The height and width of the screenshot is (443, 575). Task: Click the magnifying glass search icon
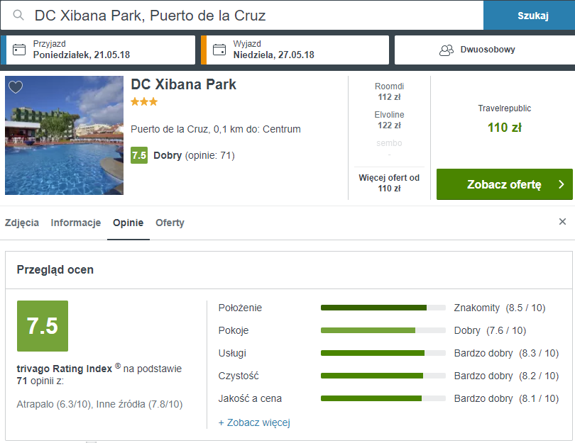click(x=18, y=15)
